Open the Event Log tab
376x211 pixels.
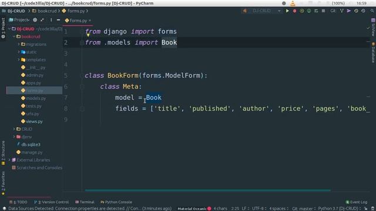357,202
